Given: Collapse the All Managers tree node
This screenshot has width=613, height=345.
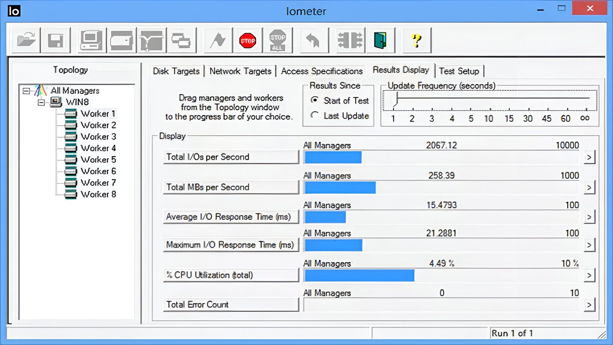Looking at the screenshot, I should pyautogui.click(x=26, y=91).
